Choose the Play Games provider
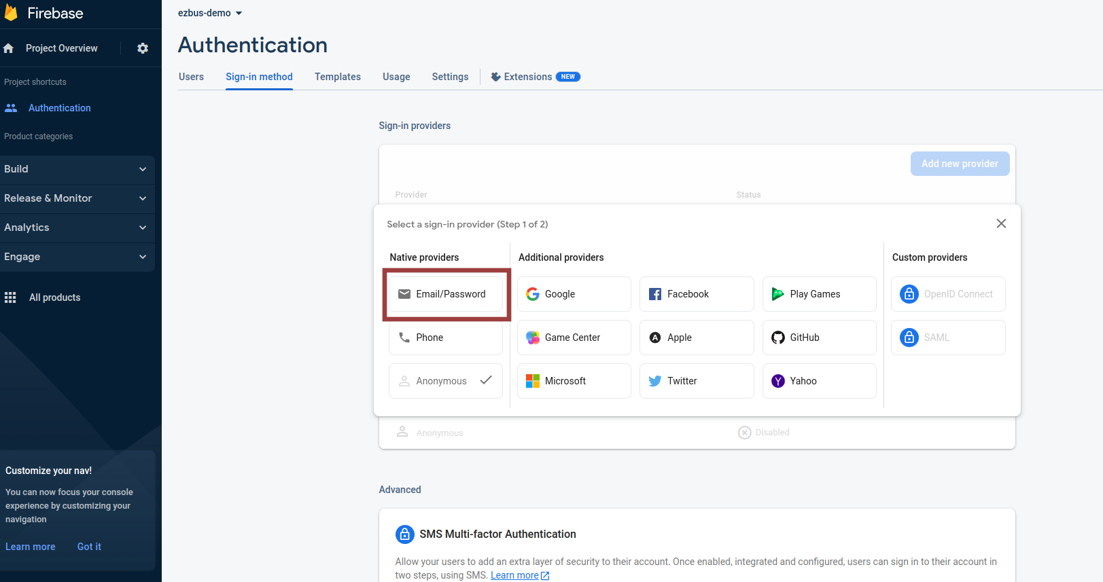Image resolution: width=1103 pixels, height=582 pixels. 820,294
